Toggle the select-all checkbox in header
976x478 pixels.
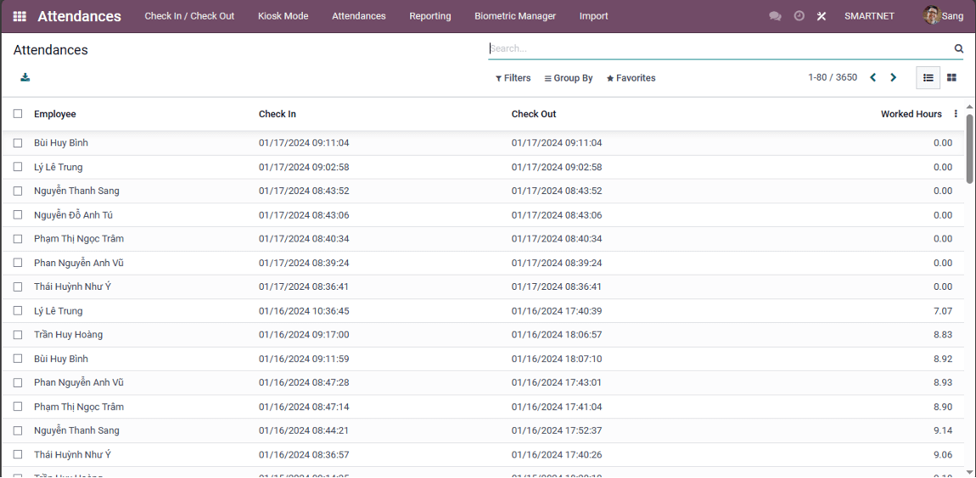[18, 114]
